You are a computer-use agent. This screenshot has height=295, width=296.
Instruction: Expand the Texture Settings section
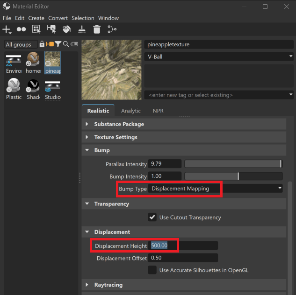pos(184,137)
